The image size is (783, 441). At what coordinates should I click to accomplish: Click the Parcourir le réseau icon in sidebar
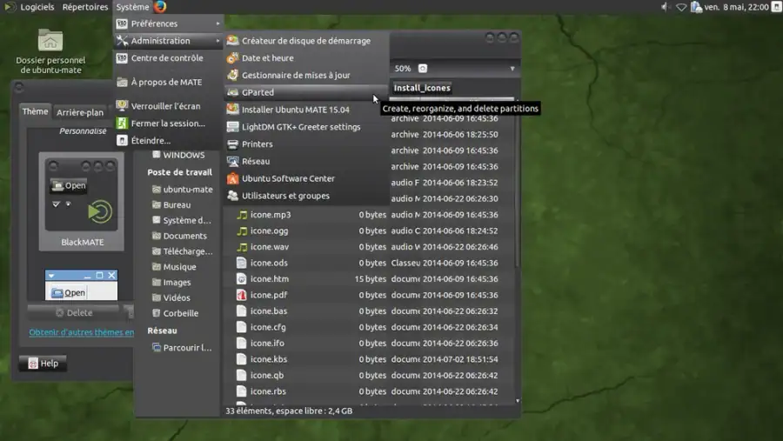pyautogui.click(x=157, y=348)
